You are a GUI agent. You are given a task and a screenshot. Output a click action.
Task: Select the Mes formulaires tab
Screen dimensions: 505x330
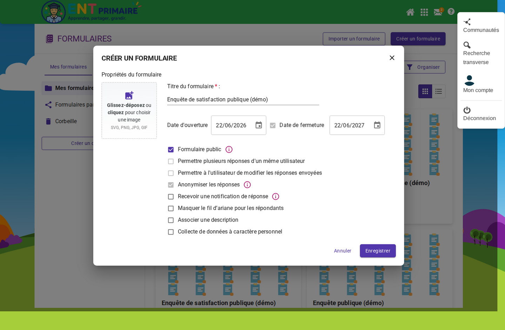[68, 67]
